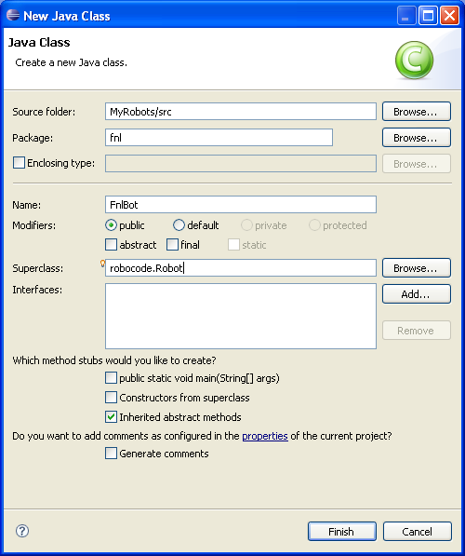The width and height of the screenshot is (465, 556).
Task: Click the Finish button
Action: coord(341,532)
